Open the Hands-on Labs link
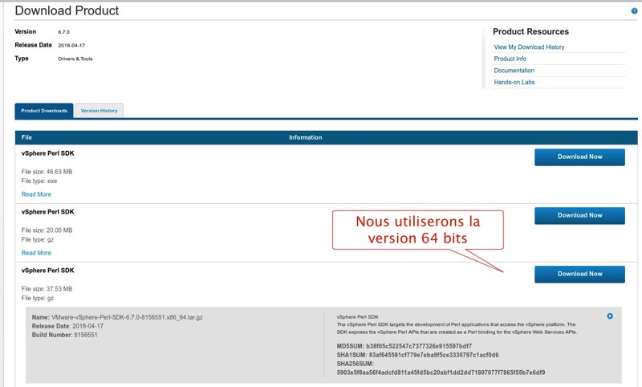The image size is (642, 387). click(x=514, y=82)
